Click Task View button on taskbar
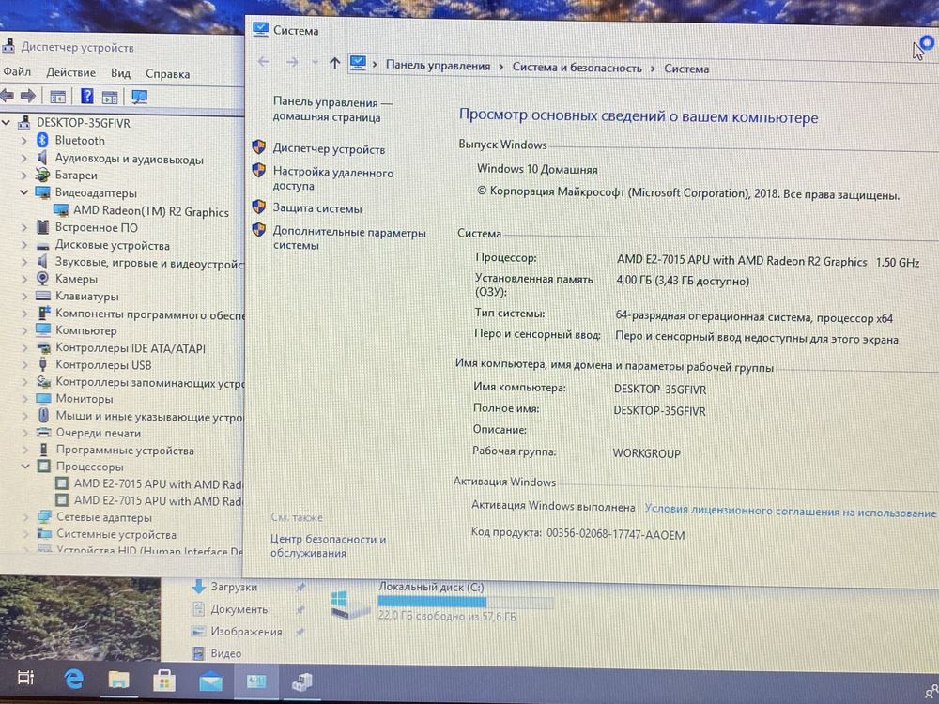939x704 pixels. pyautogui.click(x=25, y=678)
